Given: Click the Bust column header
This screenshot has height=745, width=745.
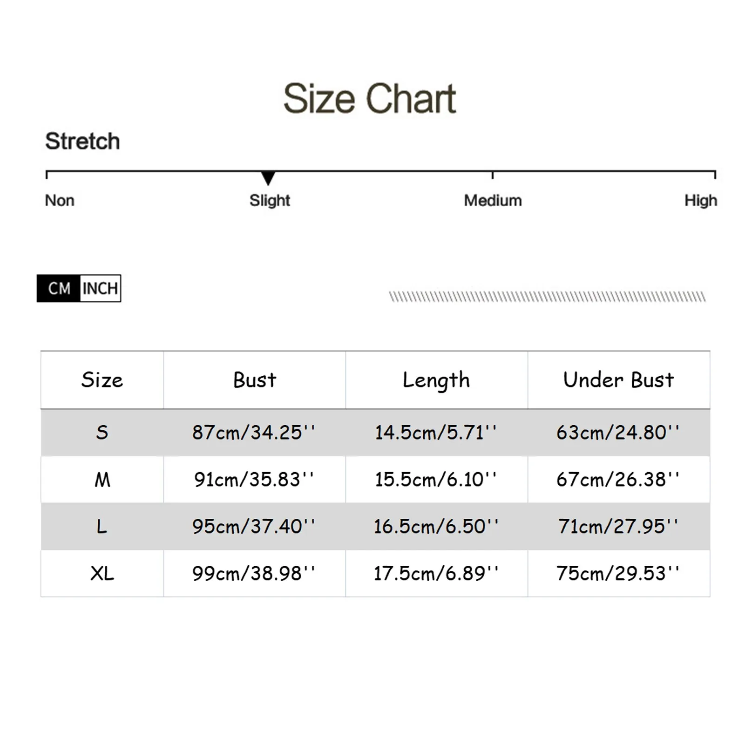Looking at the screenshot, I should [255, 380].
